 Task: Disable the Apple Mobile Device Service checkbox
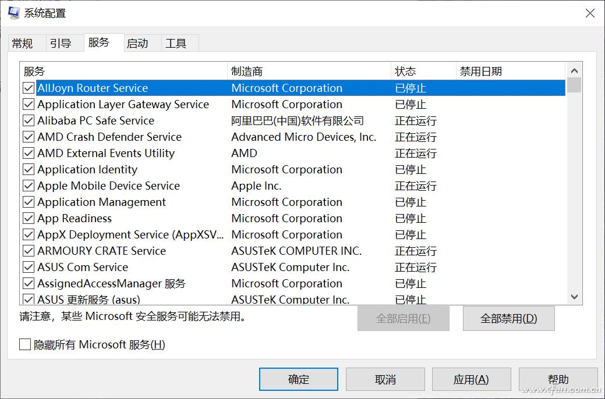[27, 186]
